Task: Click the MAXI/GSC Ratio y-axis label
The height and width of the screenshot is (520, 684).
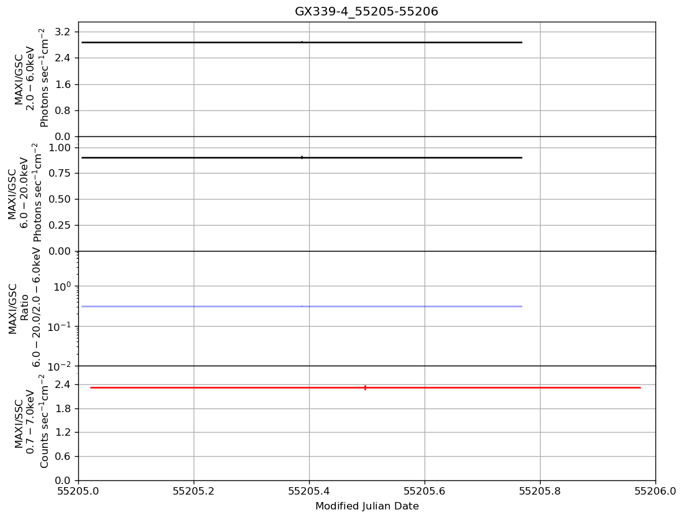Action: [x=24, y=308]
